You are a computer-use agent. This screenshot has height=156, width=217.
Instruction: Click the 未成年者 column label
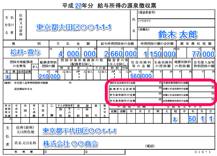(16, 111)
